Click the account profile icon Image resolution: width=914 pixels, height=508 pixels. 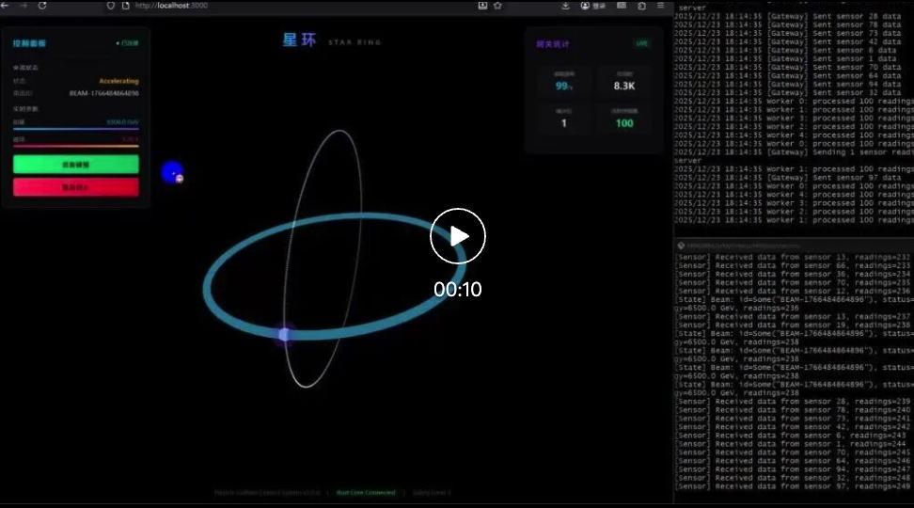(585, 6)
